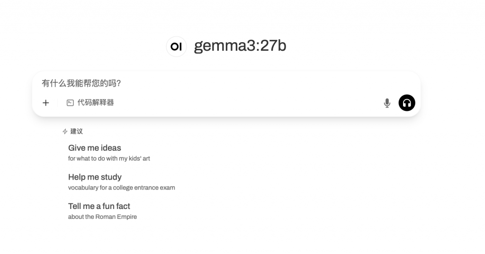Click the microphone dictation icon
The width and height of the screenshot is (485, 254).
point(387,103)
